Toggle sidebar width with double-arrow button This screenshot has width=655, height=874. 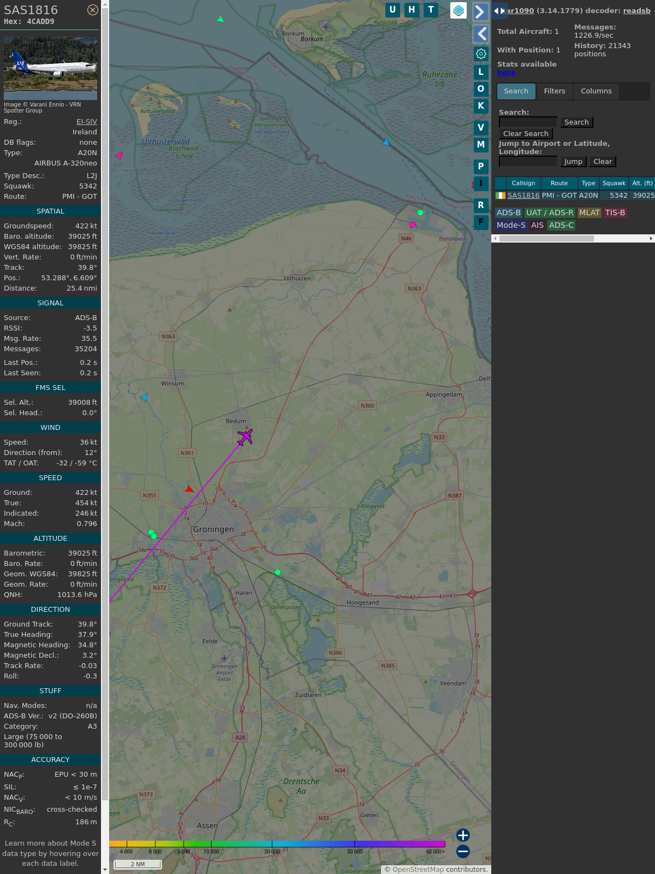499,10
